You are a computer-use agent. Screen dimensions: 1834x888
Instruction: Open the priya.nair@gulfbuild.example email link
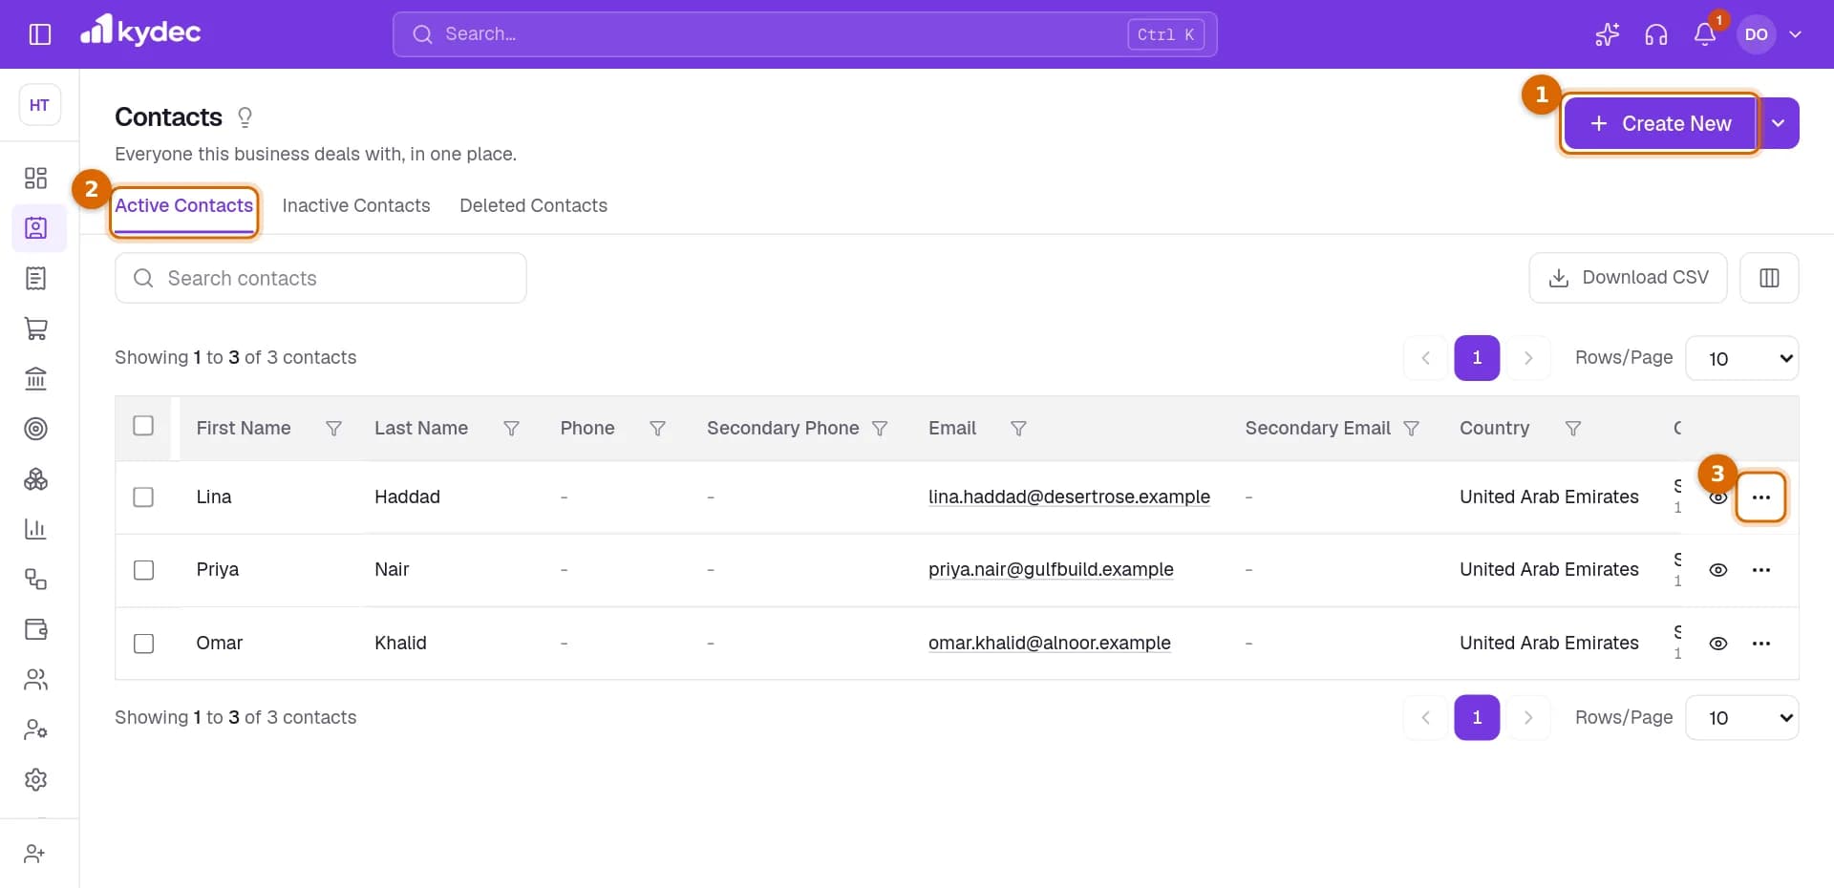1051,570
